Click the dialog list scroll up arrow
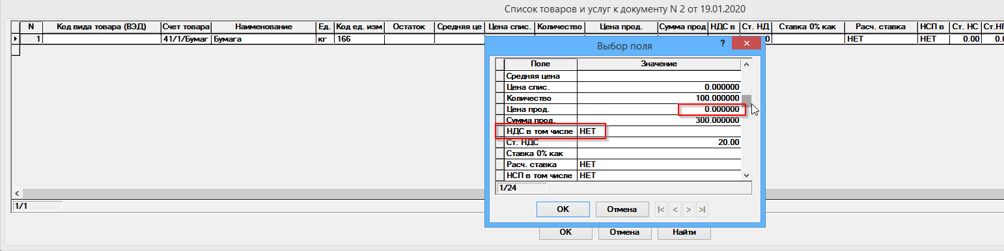 (747, 64)
